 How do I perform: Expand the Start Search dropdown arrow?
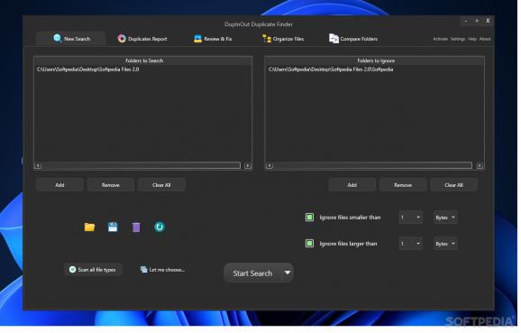pyautogui.click(x=288, y=273)
